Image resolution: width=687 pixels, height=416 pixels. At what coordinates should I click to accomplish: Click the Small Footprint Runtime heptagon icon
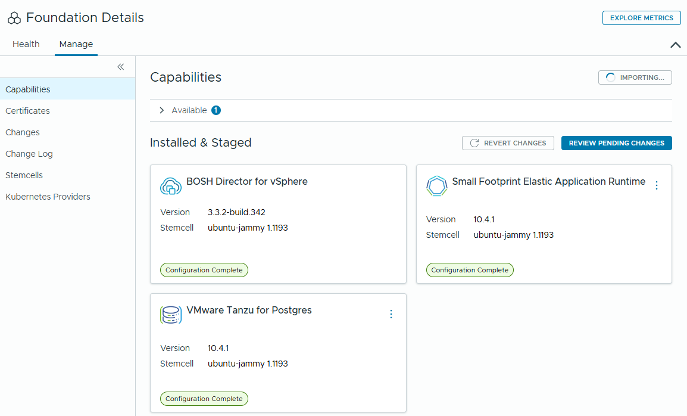pos(436,186)
